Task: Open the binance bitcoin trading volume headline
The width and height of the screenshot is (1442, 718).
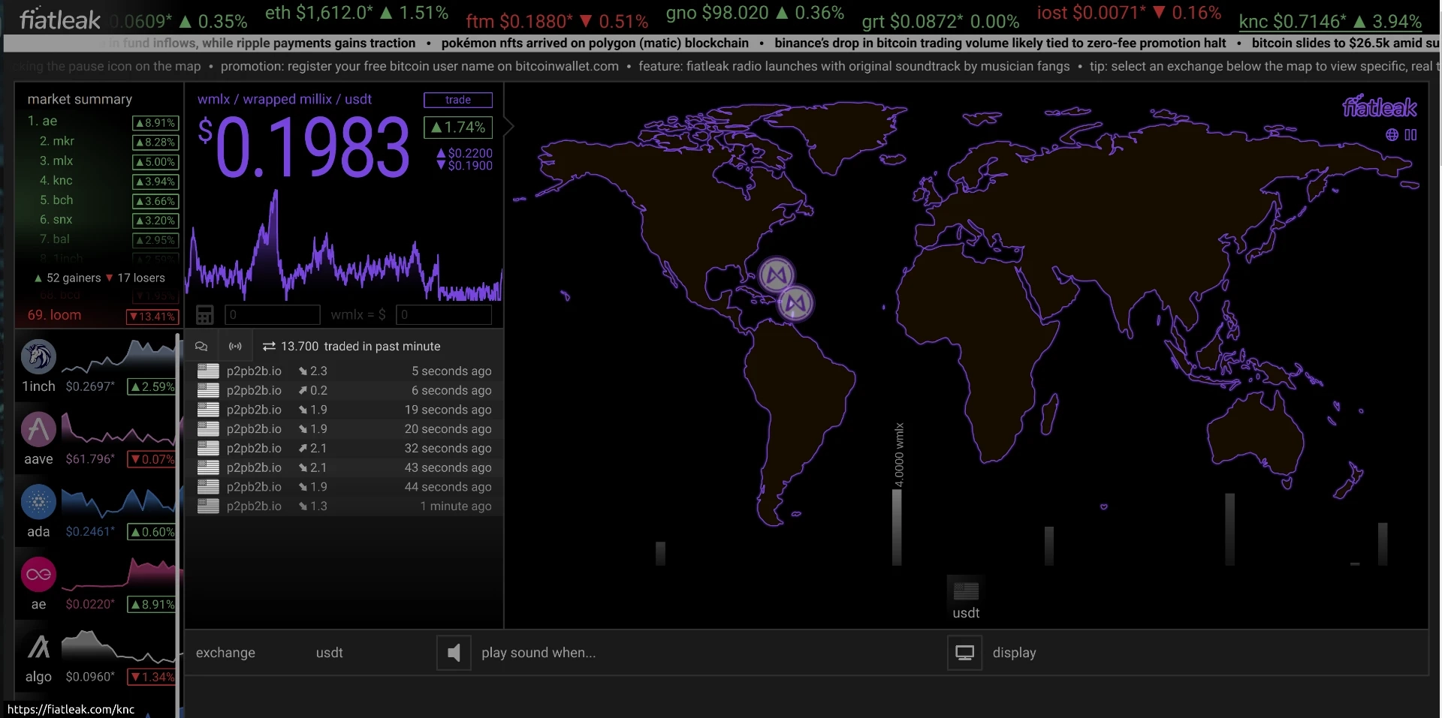Action: (1000, 43)
